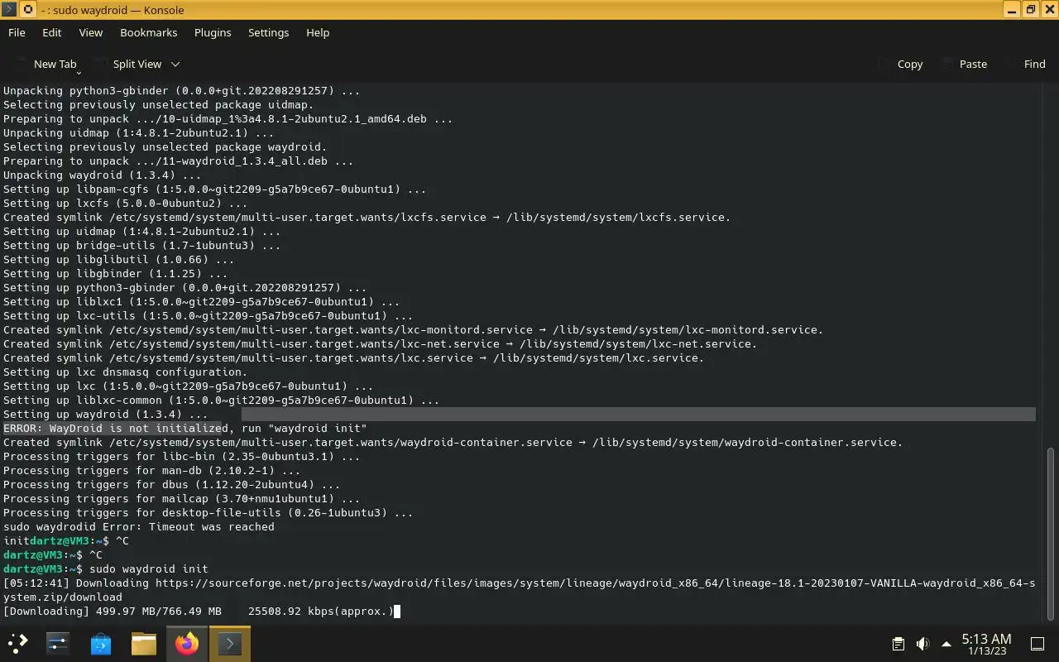Click the "Setting up lxcfs (5.0.0-0ubuntu2)" line
The width and height of the screenshot is (1059, 662).
tap(126, 203)
